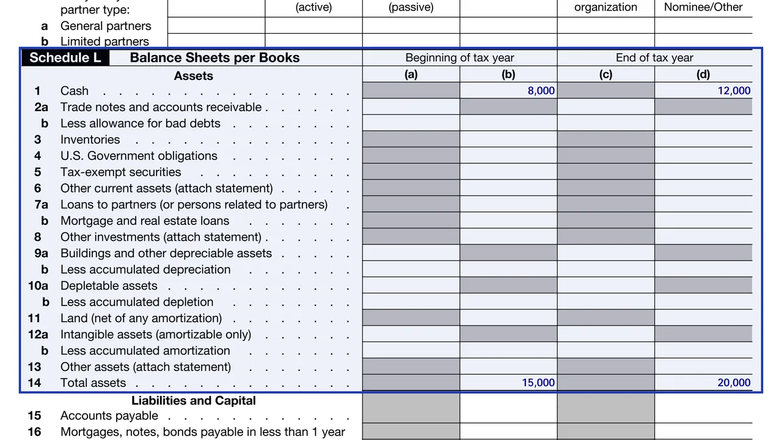Click the Inventories column (b) field
The image size is (782, 440).
click(x=508, y=139)
